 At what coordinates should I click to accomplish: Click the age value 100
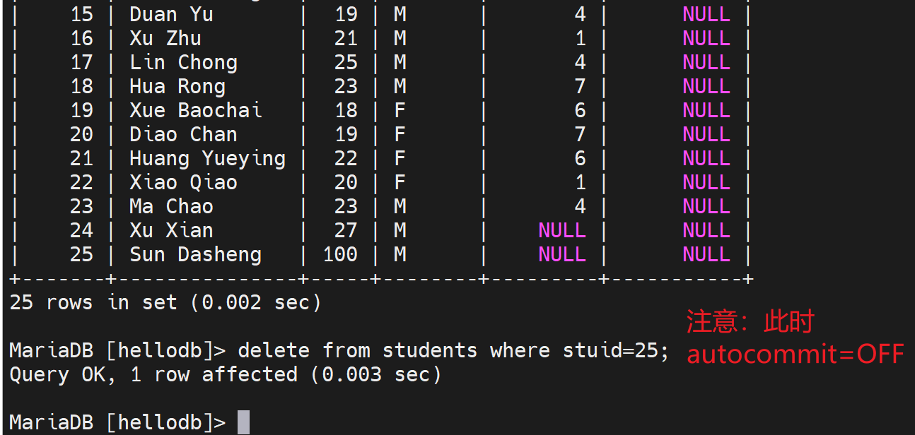(x=340, y=254)
